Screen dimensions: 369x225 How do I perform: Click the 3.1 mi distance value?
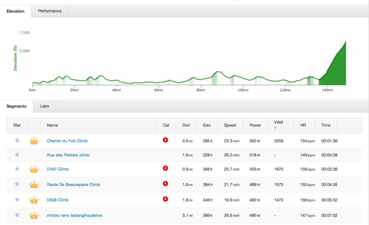point(187,215)
